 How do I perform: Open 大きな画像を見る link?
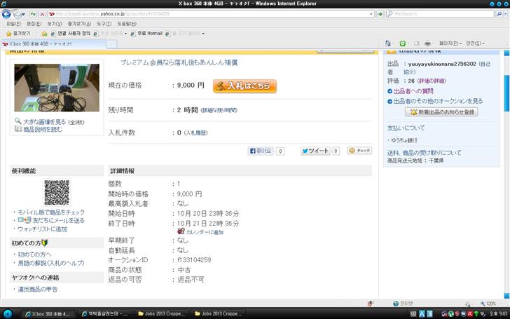tap(45, 122)
